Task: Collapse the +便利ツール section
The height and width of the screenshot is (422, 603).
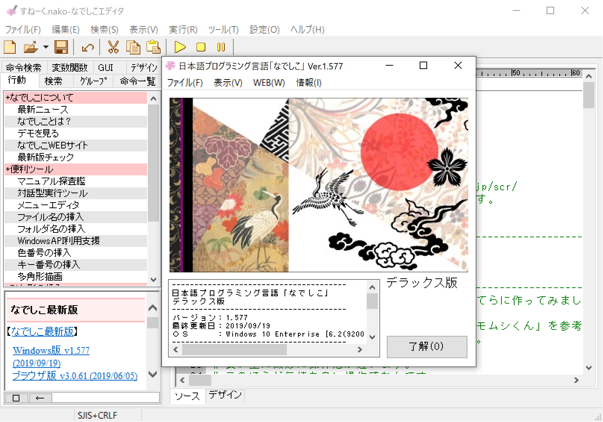Action: (76, 169)
